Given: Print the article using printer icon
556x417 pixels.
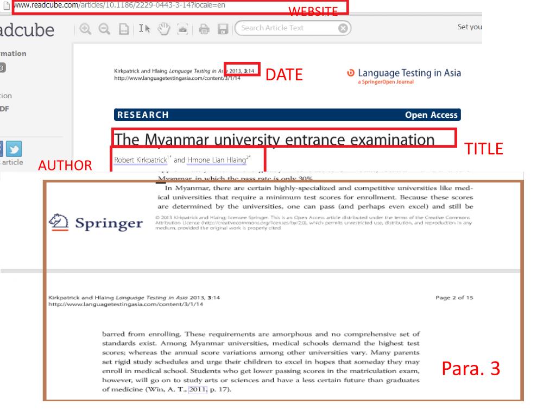Looking at the screenshot, I should pos(204,28).
